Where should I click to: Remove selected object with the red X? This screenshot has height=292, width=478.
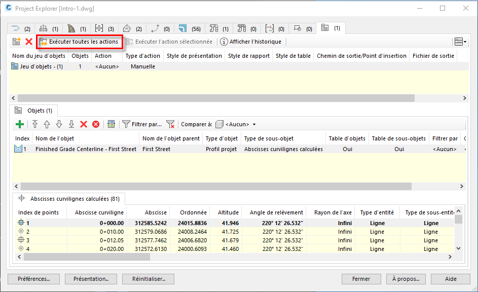pos(84,124)
